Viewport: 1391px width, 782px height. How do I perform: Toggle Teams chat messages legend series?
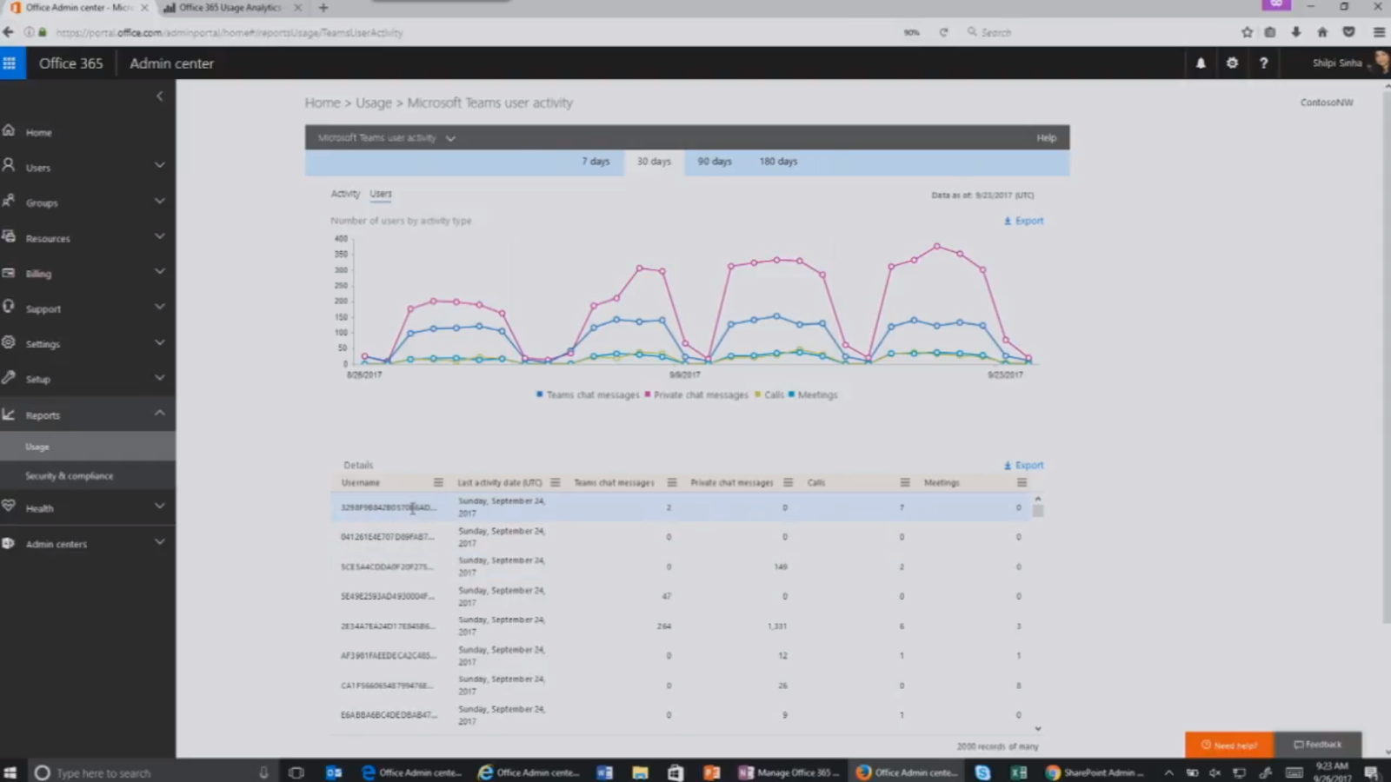click(x=588, y=395)
